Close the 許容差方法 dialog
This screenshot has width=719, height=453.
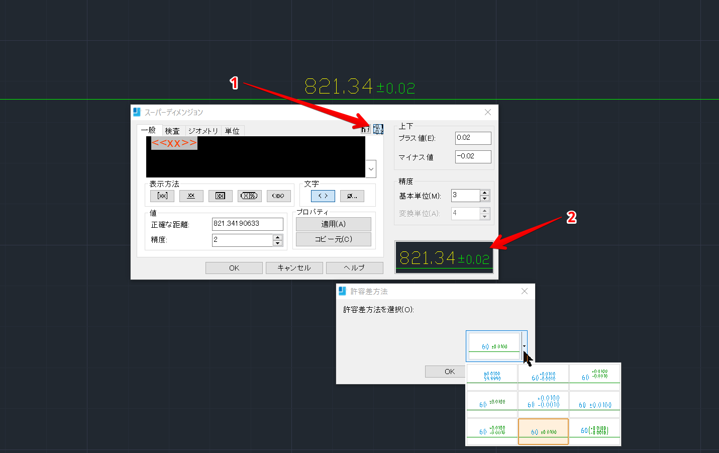click(x=525, y=291)
